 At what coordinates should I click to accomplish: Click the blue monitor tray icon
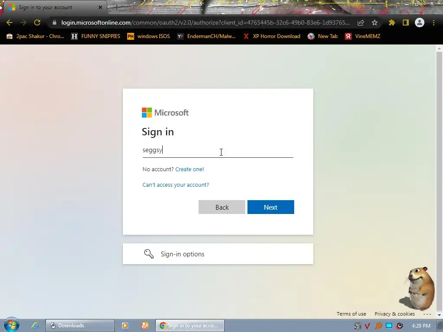pos(389,326)
